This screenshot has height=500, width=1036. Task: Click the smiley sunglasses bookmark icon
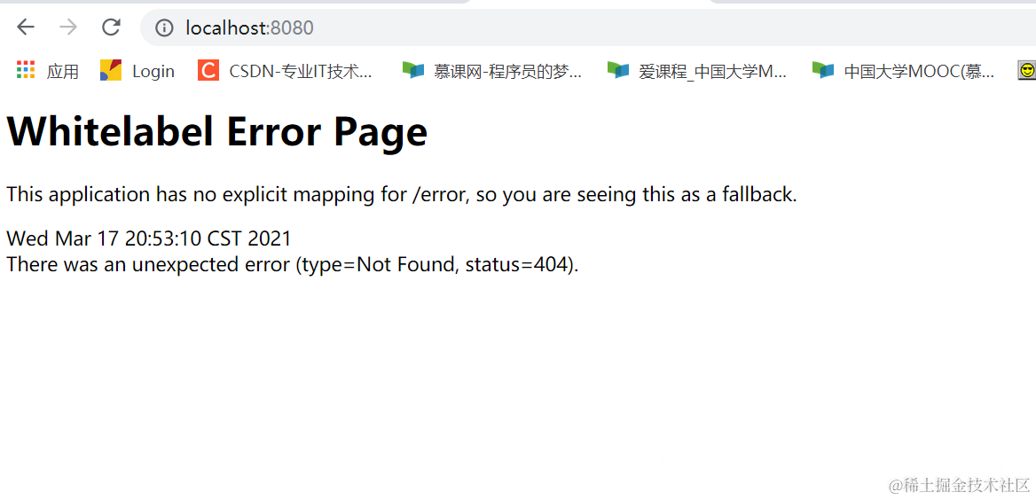tap(1027, 71)
